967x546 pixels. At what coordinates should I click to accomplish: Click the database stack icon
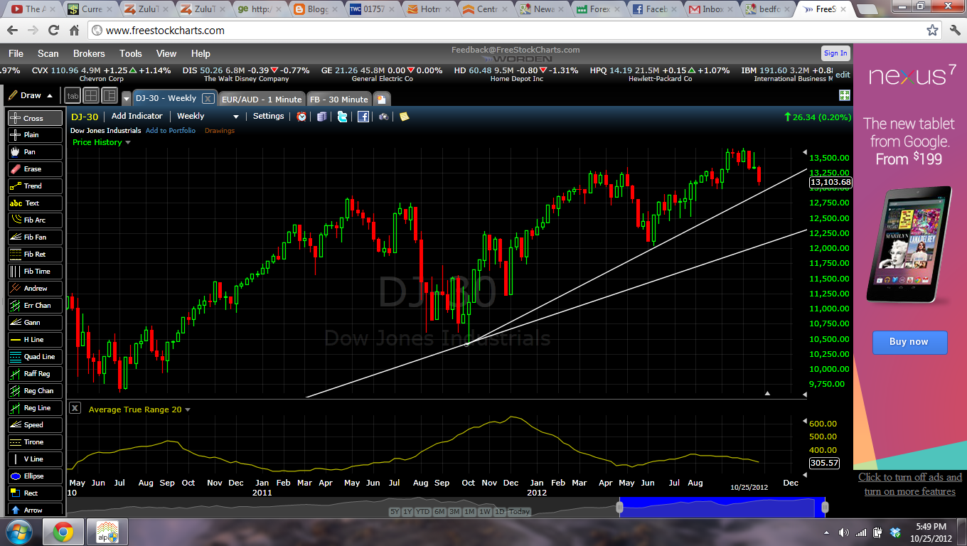321,117
